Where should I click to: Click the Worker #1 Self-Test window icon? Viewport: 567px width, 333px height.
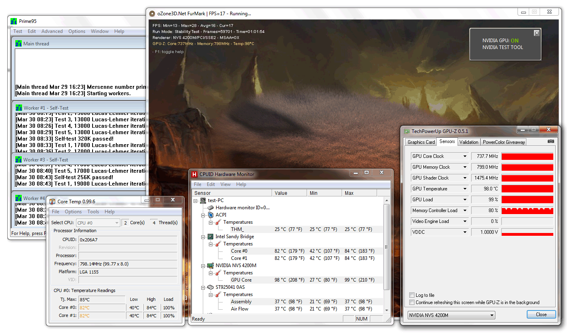[19, 108]
